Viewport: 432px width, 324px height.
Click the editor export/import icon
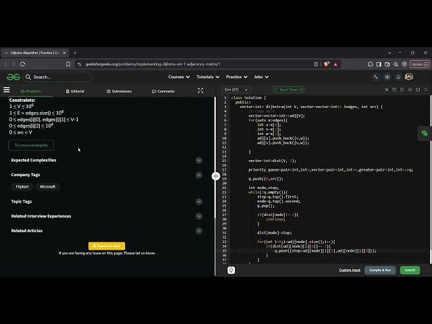click(x=402, y=90)
